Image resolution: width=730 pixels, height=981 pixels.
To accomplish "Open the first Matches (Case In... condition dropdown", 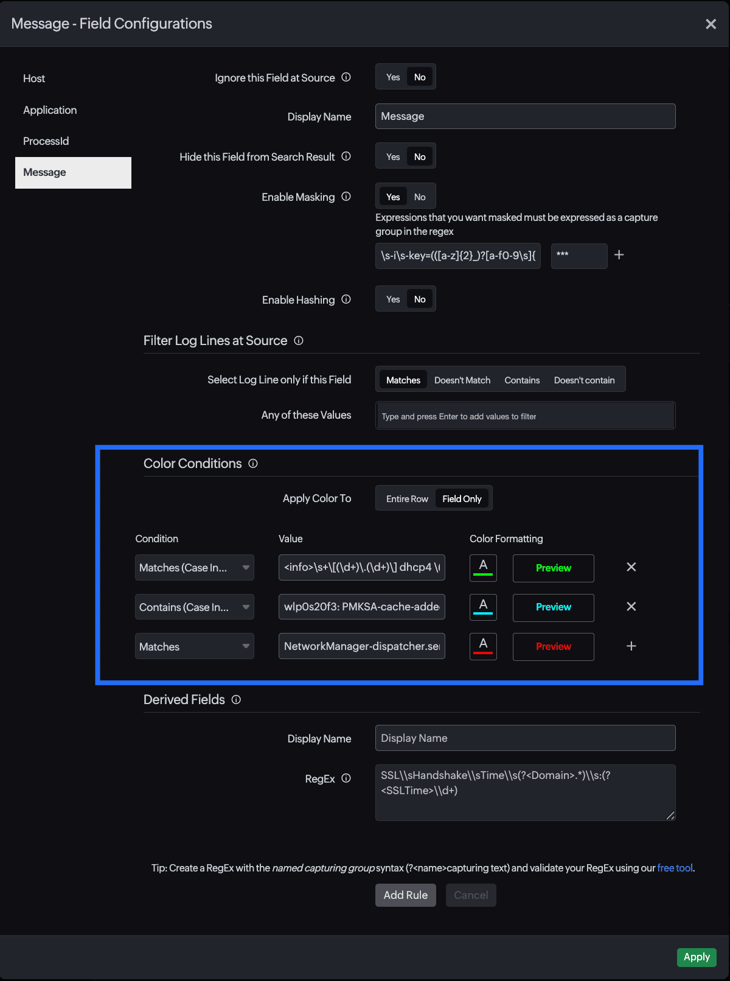I will coord(194,568).
